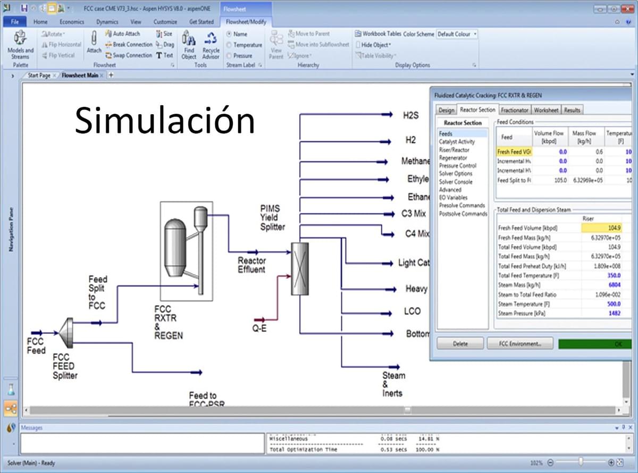
Task: Open the Customize ribbon tab
Action: coord(165,22)
